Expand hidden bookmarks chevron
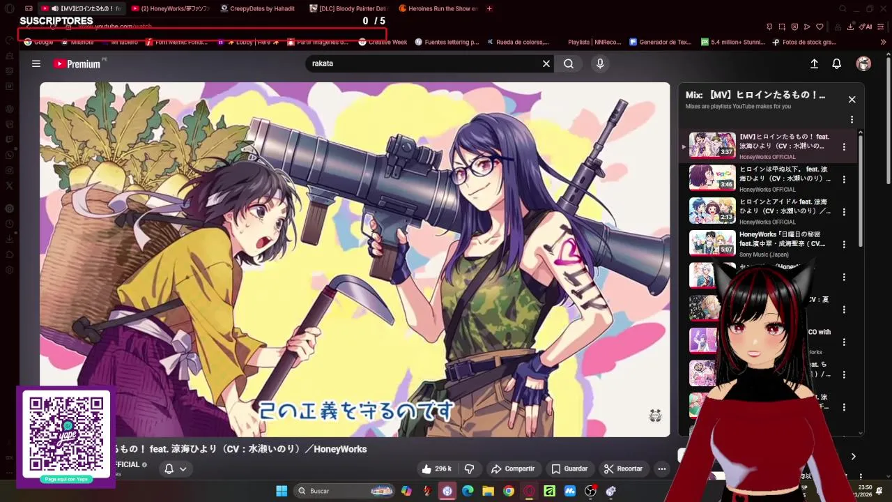This screenshot has width=892, height=502. click(x=883, y=42)
